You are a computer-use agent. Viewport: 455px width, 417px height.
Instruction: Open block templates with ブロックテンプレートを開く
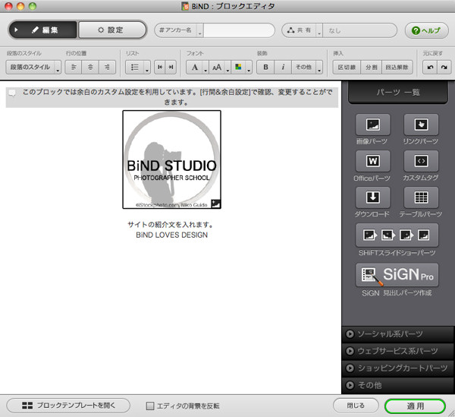(x=62, y=406)
